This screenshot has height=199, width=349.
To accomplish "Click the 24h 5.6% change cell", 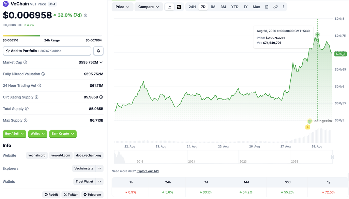I will pyautogui.click(x=168, y=192).
